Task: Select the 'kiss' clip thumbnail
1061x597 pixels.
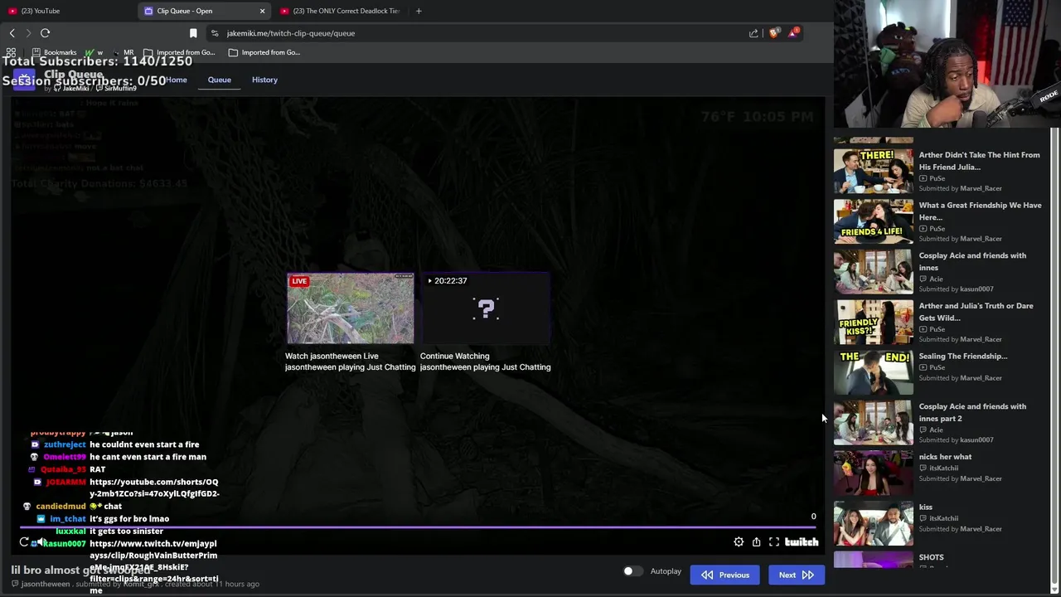Action: [x=873, y=523]
